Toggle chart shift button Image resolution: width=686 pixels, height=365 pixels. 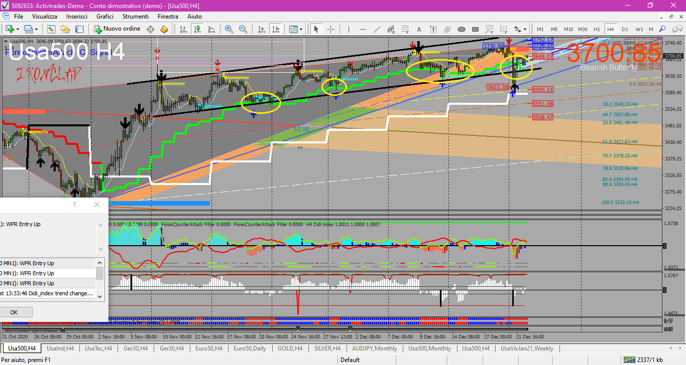[275, 29]
